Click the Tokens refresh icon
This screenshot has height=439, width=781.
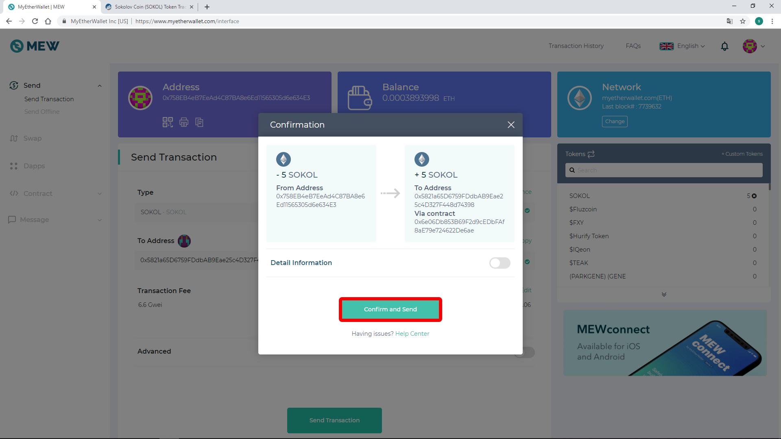pyautogui.click(x=591, y=154)
